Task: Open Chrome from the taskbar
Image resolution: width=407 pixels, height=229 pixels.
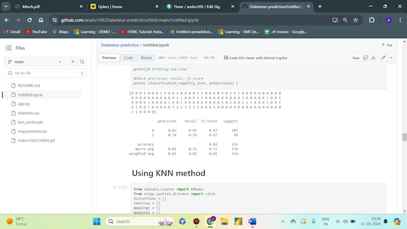Action: tap(210, 221)
